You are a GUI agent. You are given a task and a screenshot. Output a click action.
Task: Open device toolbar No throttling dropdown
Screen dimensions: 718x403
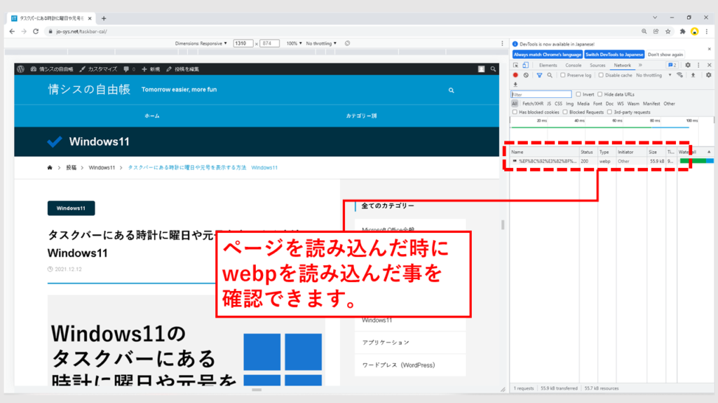tap(321, 43)
